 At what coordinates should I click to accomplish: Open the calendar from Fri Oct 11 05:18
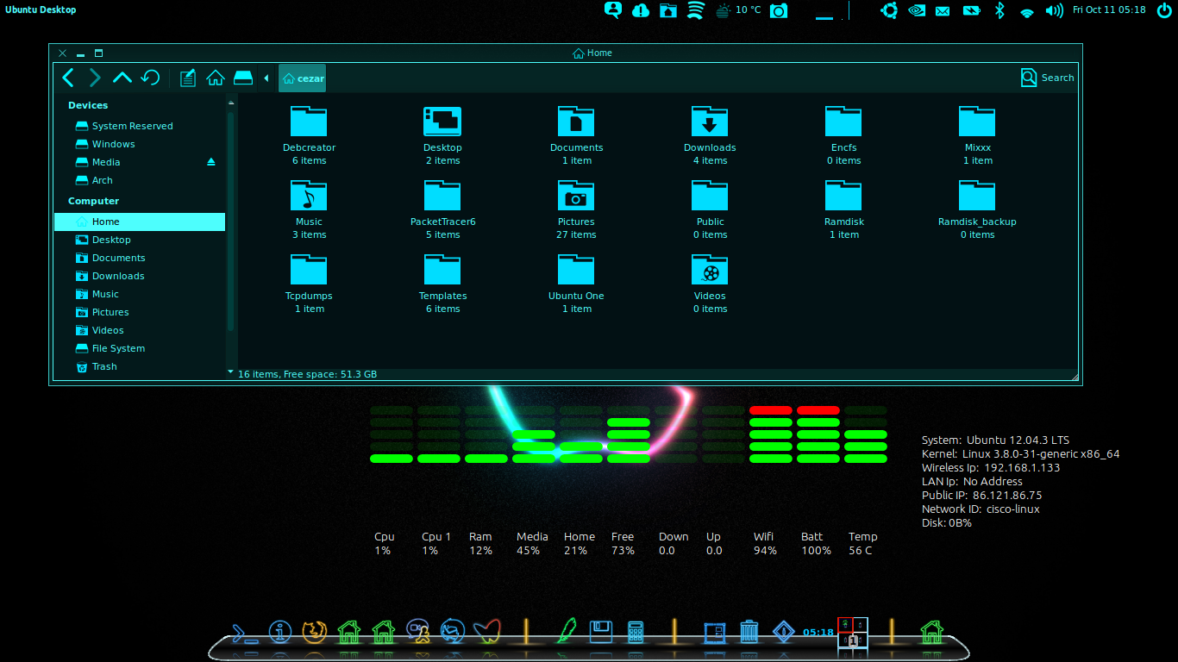[1109, 10]
